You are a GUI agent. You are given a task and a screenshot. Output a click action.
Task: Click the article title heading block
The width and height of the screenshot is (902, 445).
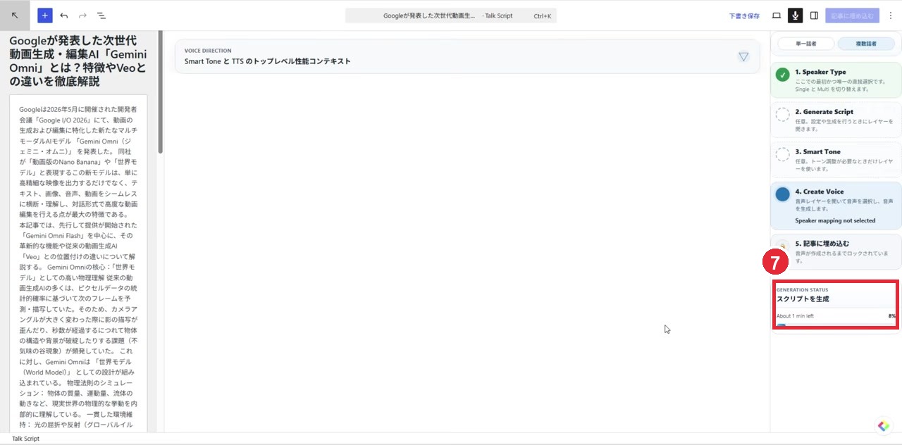click(x=79, y=61)
